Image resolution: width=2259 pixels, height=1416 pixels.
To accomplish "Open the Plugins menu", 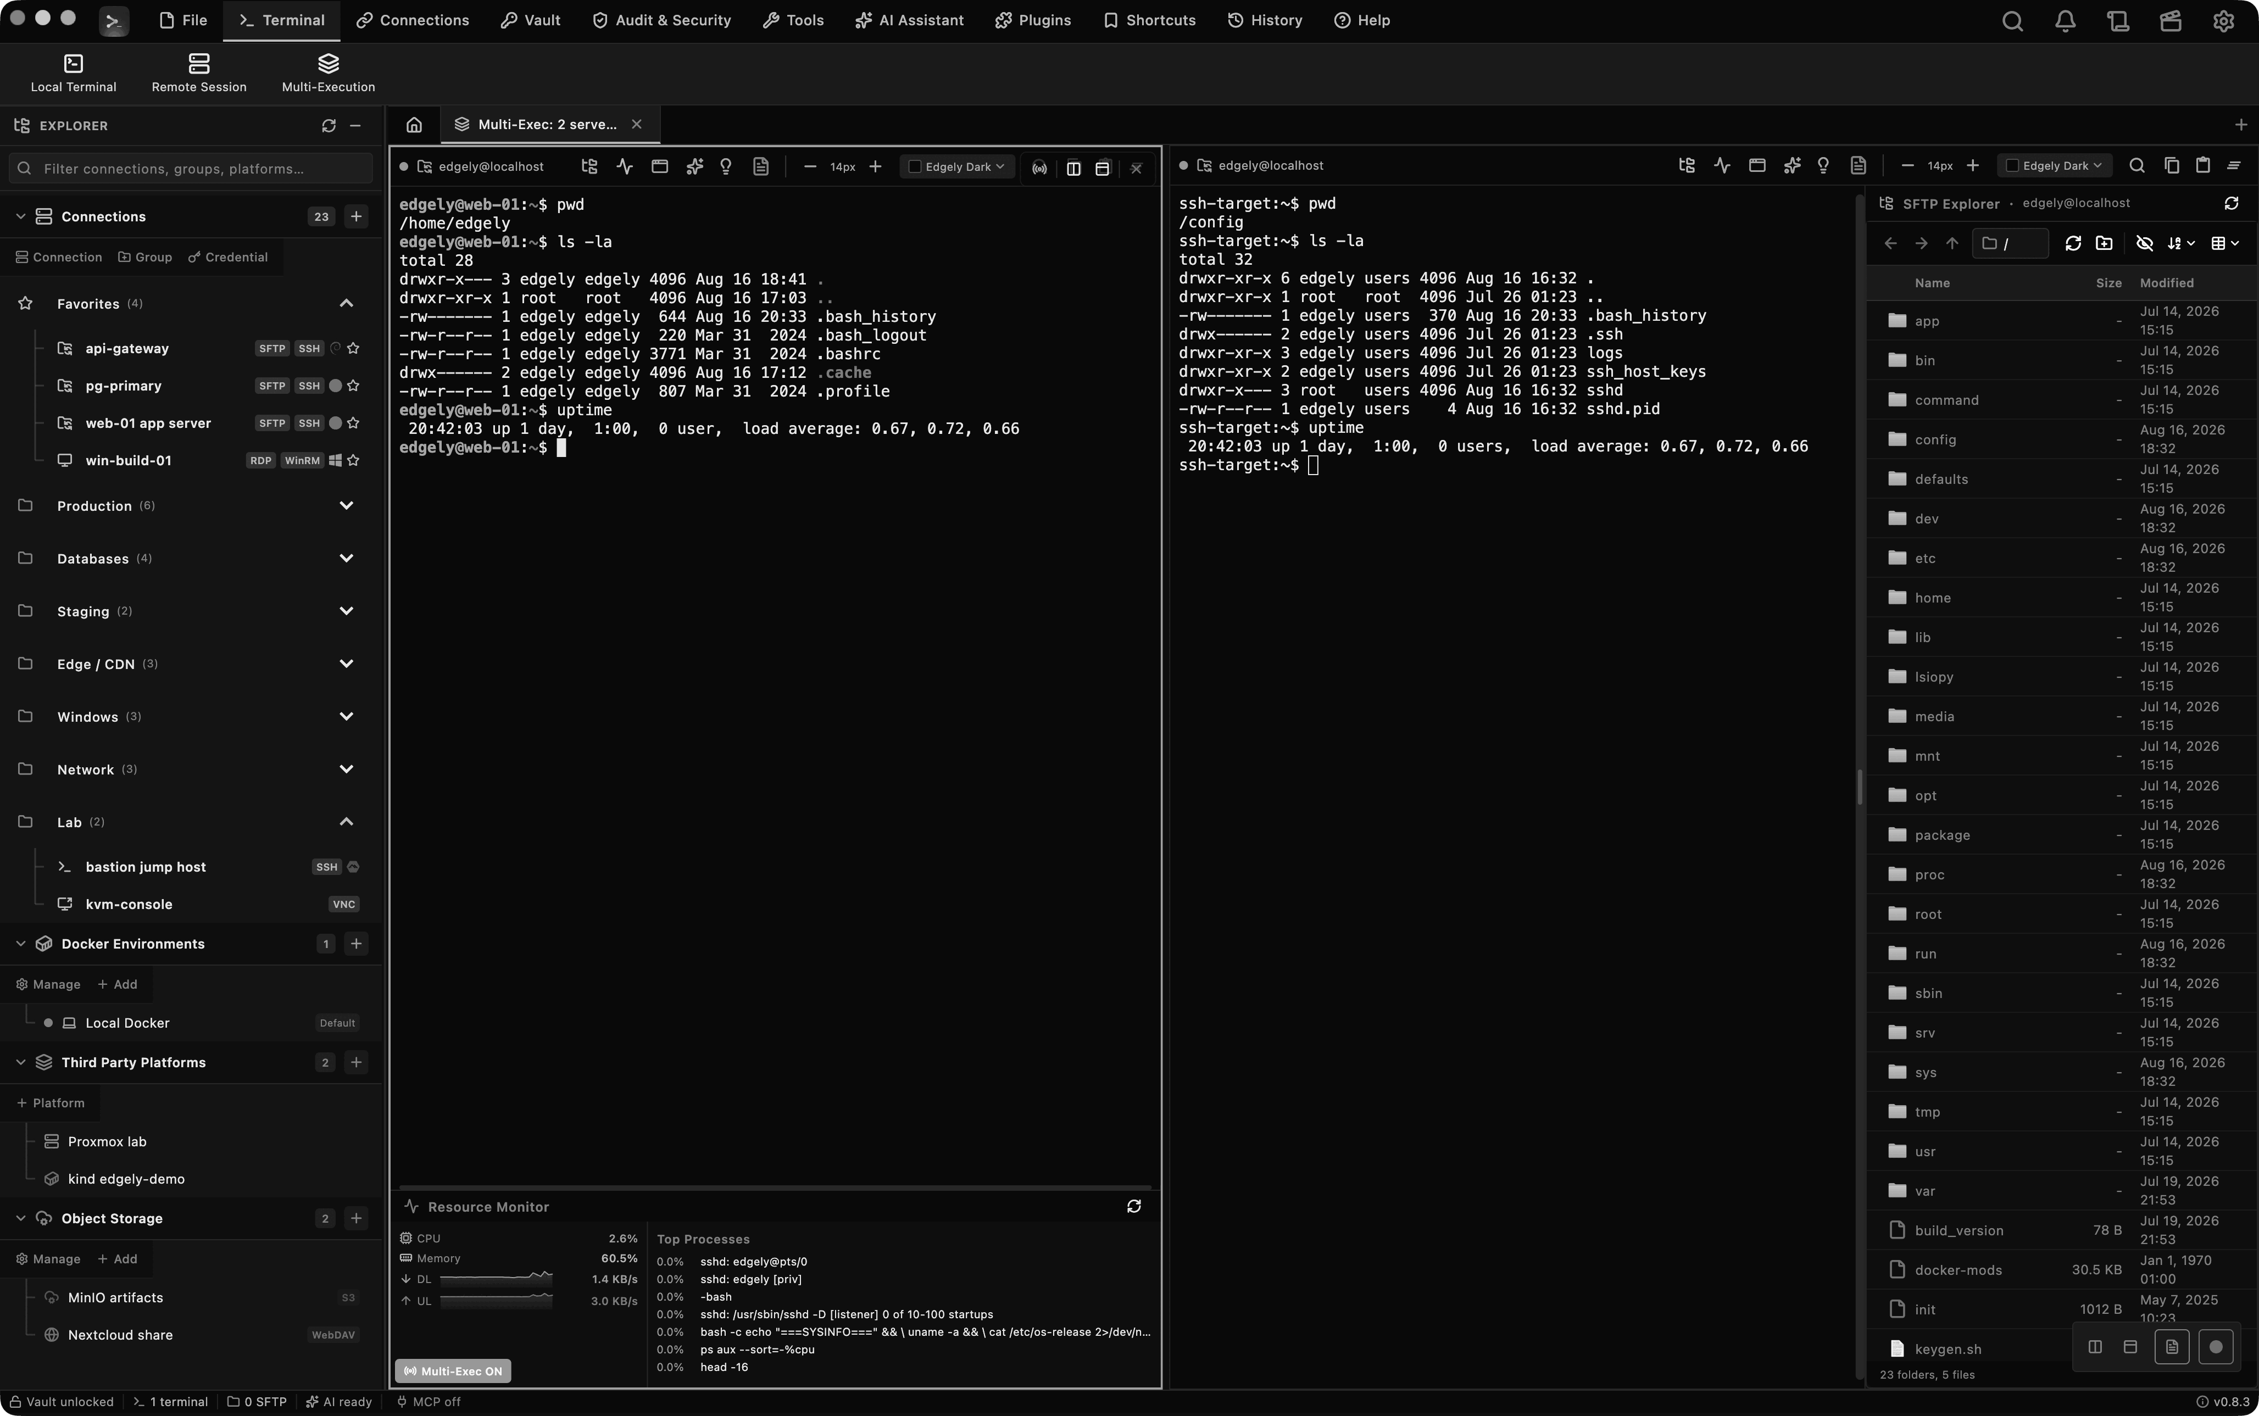I will (x=1033, y=21).
